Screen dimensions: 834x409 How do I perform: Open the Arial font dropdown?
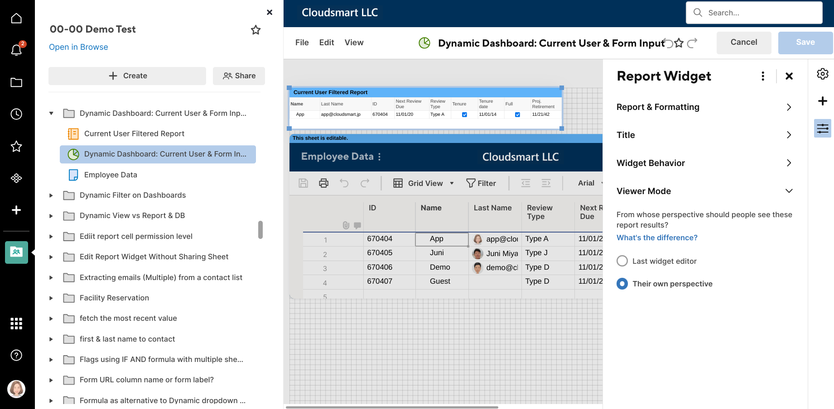pyautogui.click(x=590, y=183)
